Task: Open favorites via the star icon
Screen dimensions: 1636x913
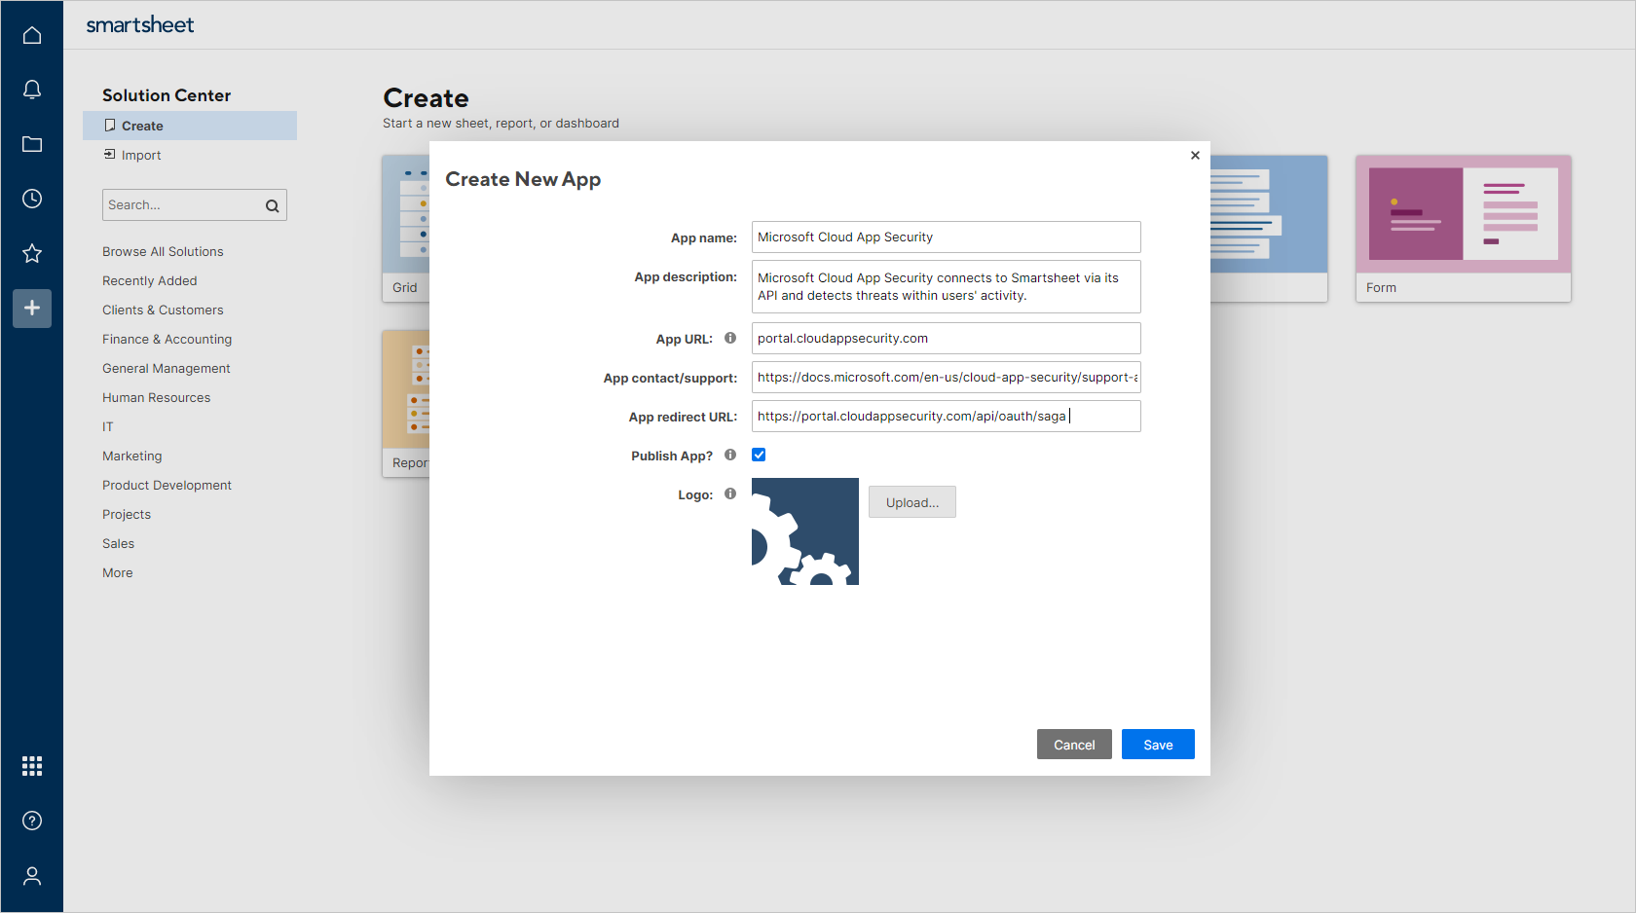Action: [32, 253]
